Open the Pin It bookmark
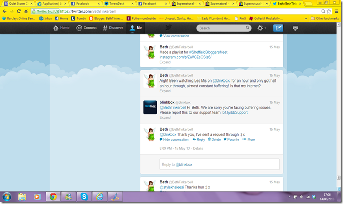The width and height of the screenshot is (343, 204). tap(241, 18)
